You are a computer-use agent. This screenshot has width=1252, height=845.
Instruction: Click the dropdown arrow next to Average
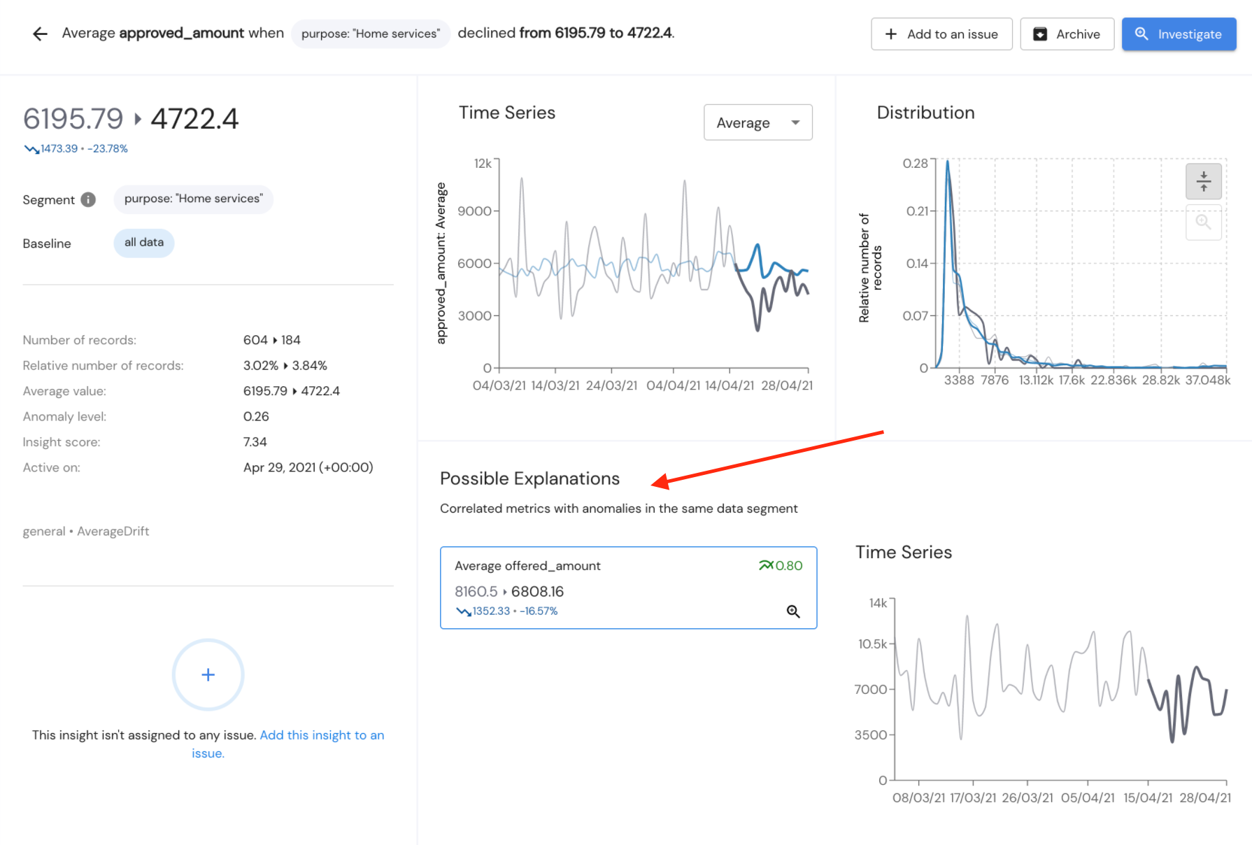pos(795,122)
